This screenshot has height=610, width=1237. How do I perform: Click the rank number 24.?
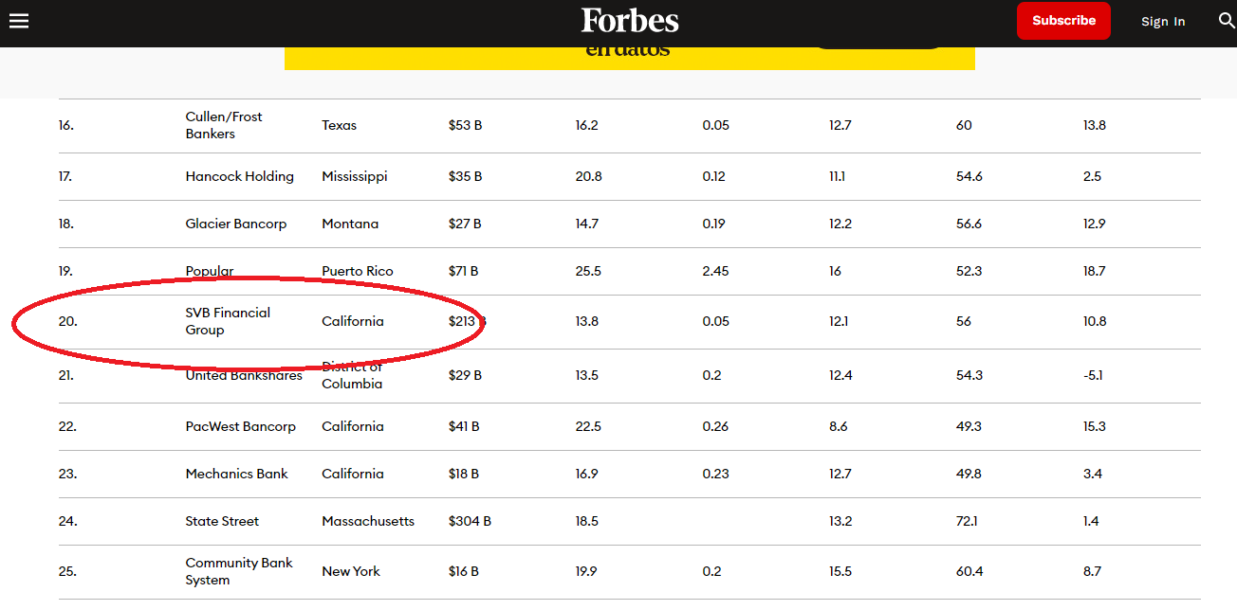coord(68,521)
